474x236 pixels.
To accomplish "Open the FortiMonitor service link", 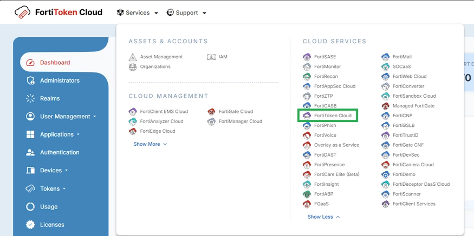I will [x=327, y=66].
